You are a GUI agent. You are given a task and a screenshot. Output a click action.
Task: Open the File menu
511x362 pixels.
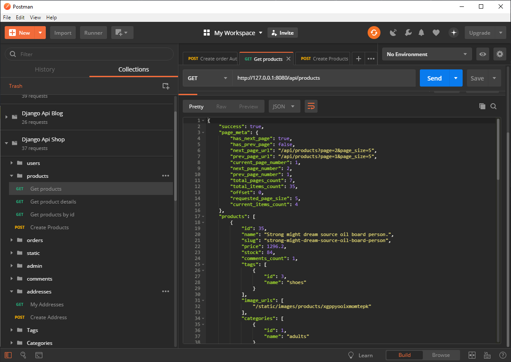[x=7, y=17]
